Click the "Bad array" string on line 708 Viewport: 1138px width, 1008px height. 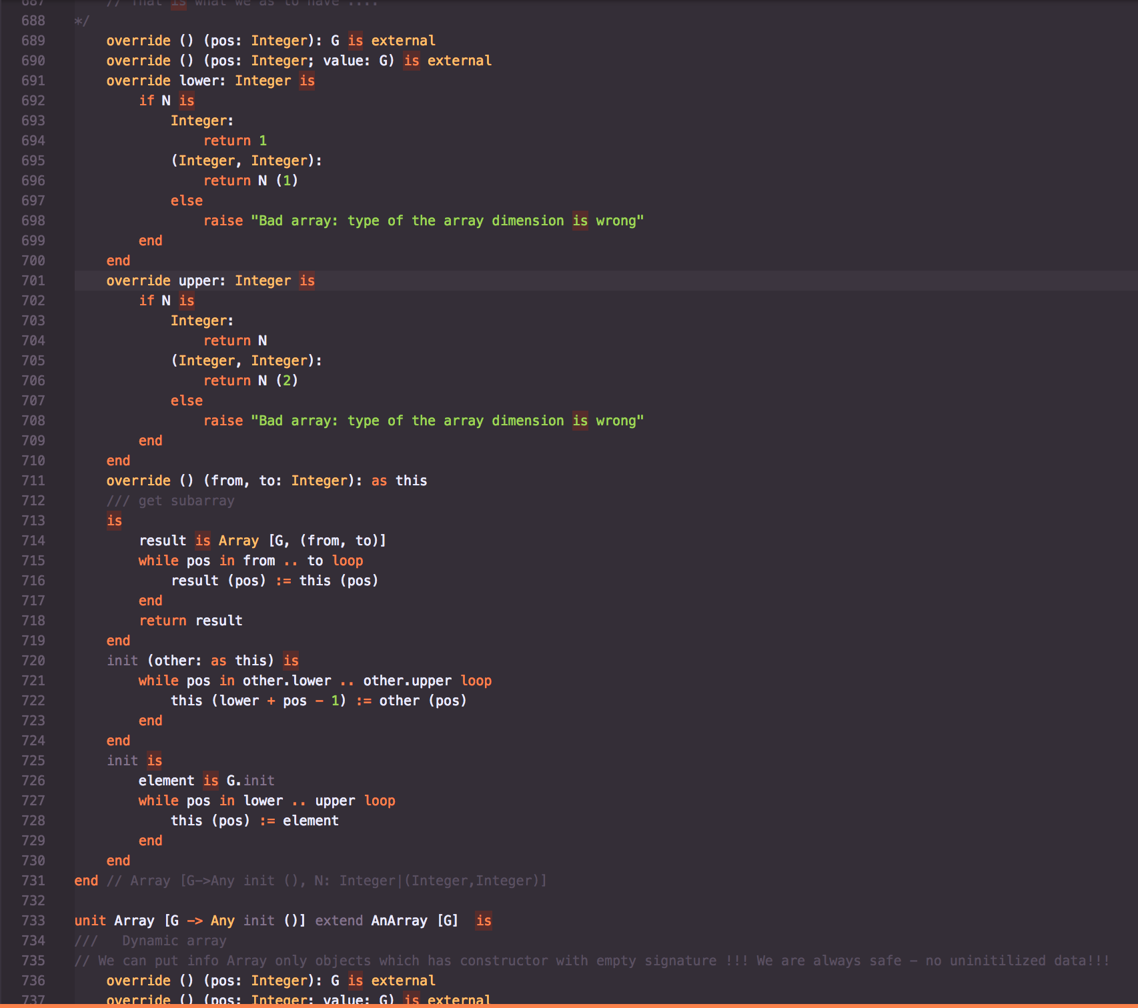tap(447, 421)
